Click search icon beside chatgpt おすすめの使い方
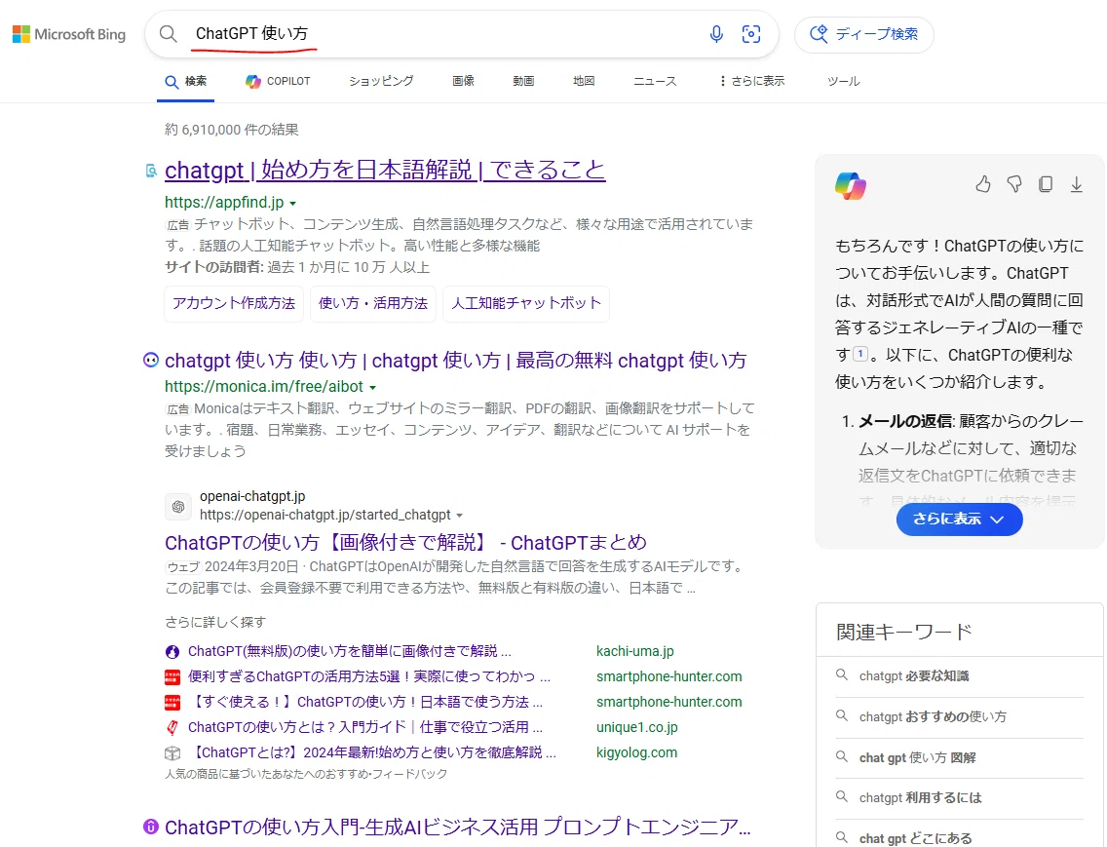1107x847 pixels. pos(842,716)
